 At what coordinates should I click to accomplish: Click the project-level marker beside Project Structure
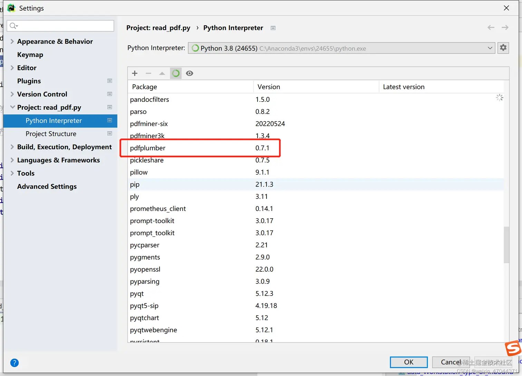tap(110, 134)
